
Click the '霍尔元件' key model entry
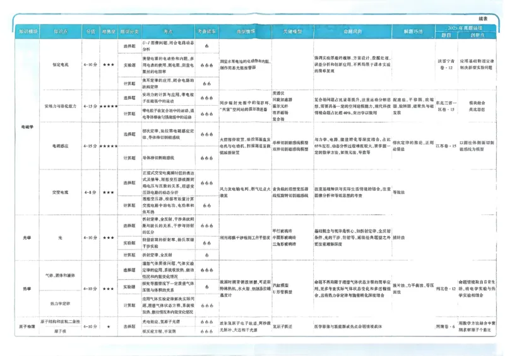(280, 106)
